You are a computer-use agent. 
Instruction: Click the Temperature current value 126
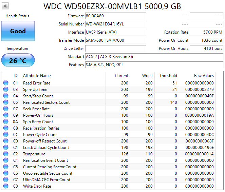point(125,154)
